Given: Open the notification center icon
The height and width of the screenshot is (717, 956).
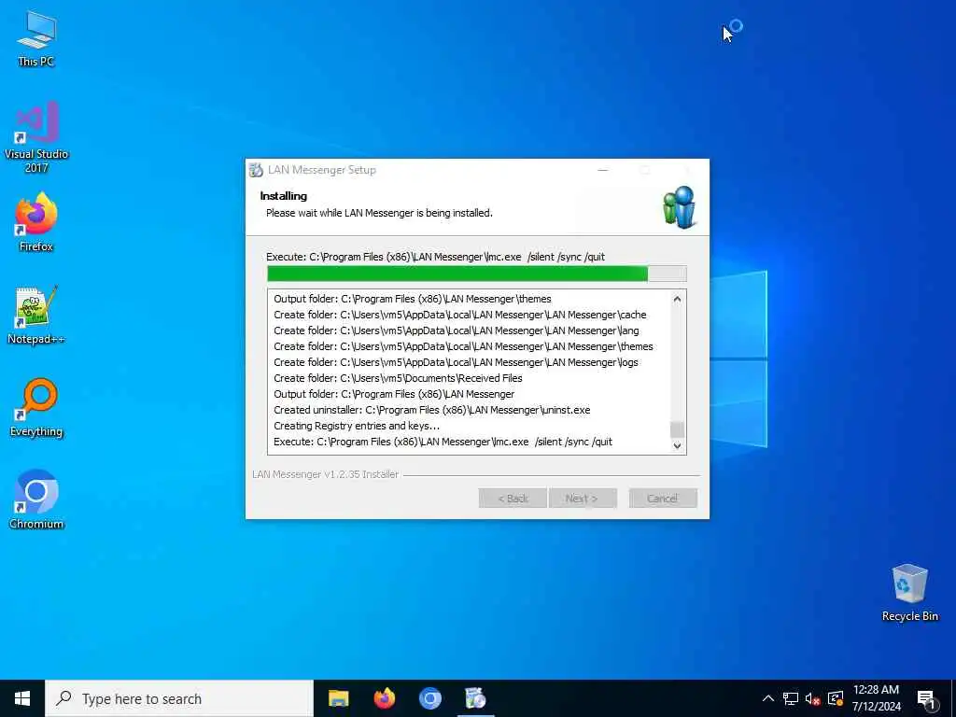Looking at the screenshot, I should pos(926,698).
